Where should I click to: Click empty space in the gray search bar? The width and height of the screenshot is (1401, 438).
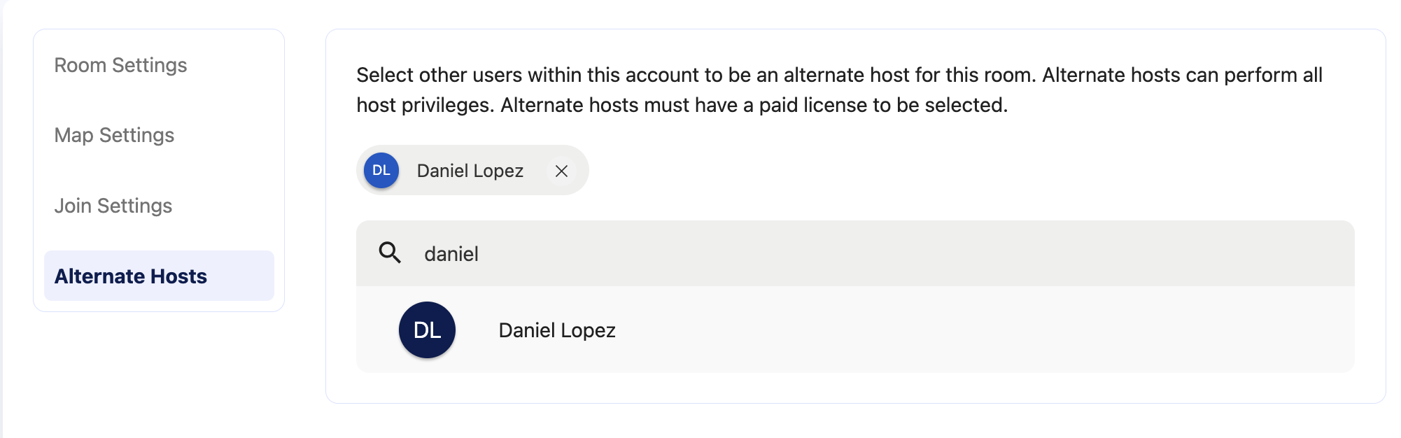pyautogui.click(x=910, y=253)
